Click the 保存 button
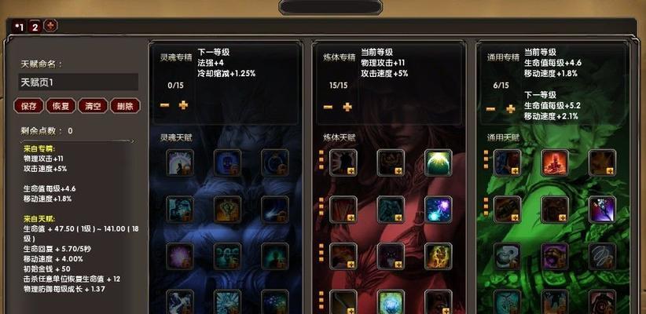Viewport: 646px width, 314px height. point(29,106)
